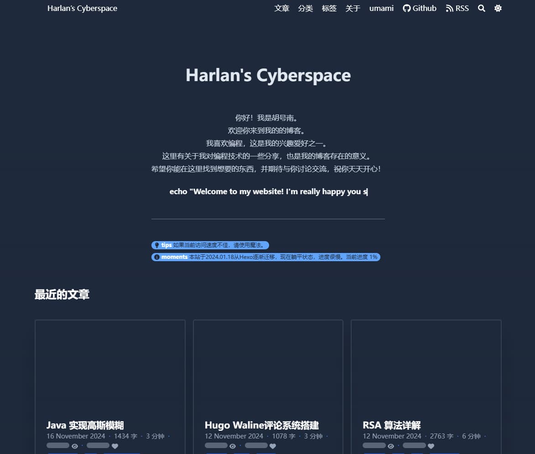Expand the 分类 categories navigation entry
This screenshot has width=535, height=454.
pos(306,8)
